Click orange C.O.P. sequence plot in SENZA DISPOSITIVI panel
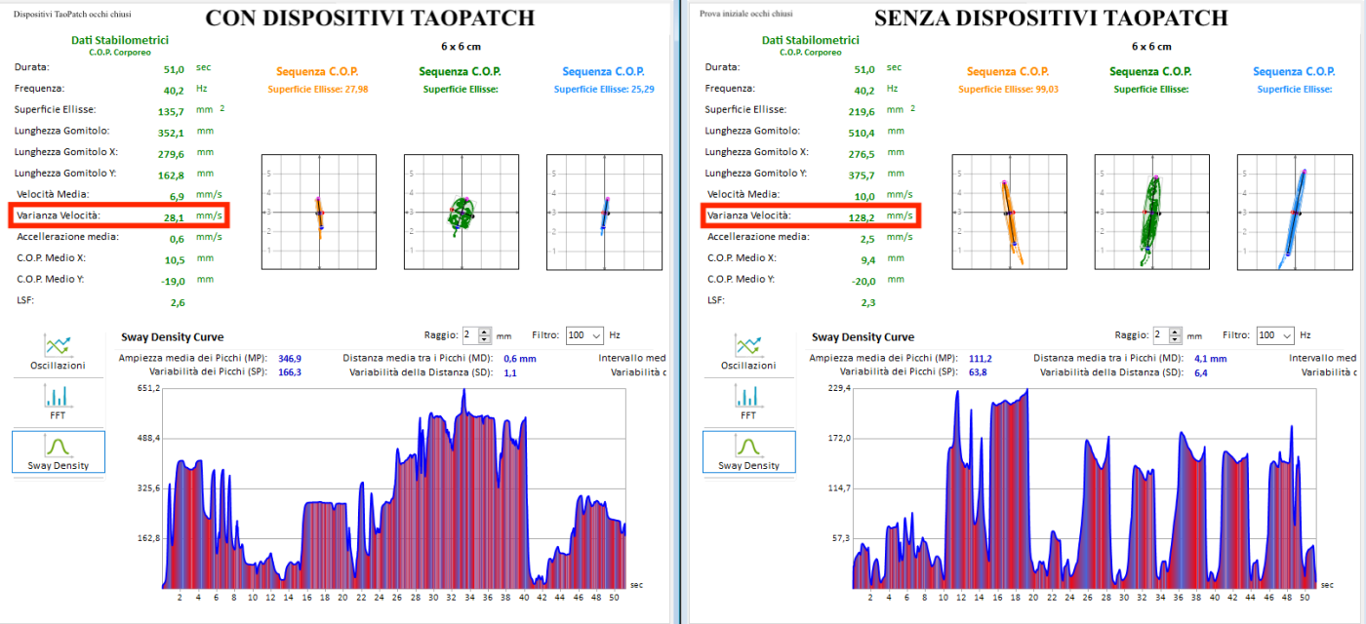The height and width of the screenshot is (624, 1366). tap(1009, 212)
